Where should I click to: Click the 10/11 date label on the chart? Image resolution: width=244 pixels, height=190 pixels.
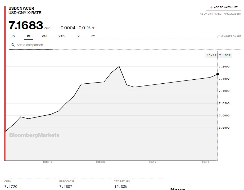point(211,55)
